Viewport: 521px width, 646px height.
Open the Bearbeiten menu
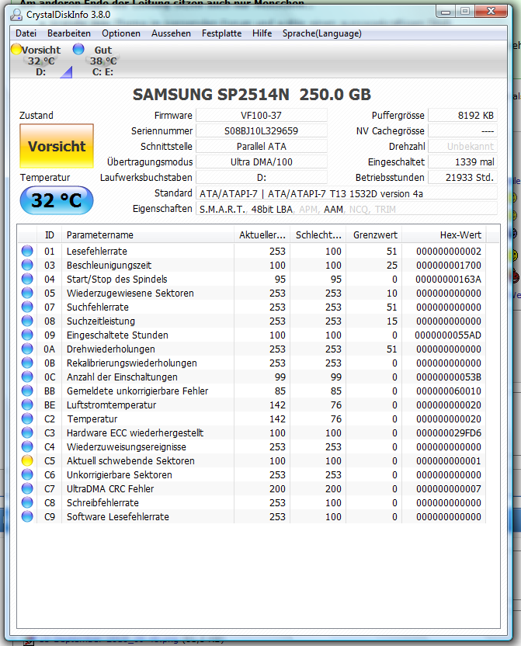click(69, 33)
